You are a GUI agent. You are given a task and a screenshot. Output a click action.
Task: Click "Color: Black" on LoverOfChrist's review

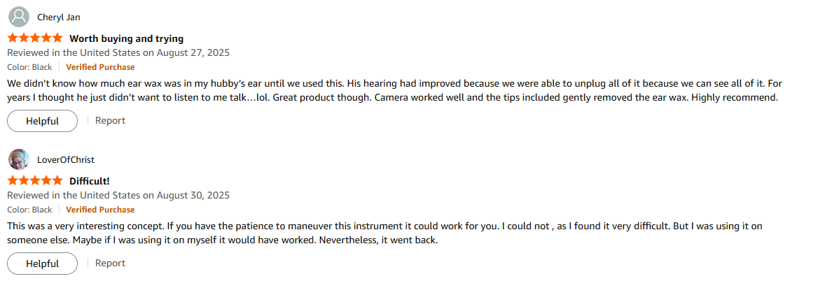[29, 210]
